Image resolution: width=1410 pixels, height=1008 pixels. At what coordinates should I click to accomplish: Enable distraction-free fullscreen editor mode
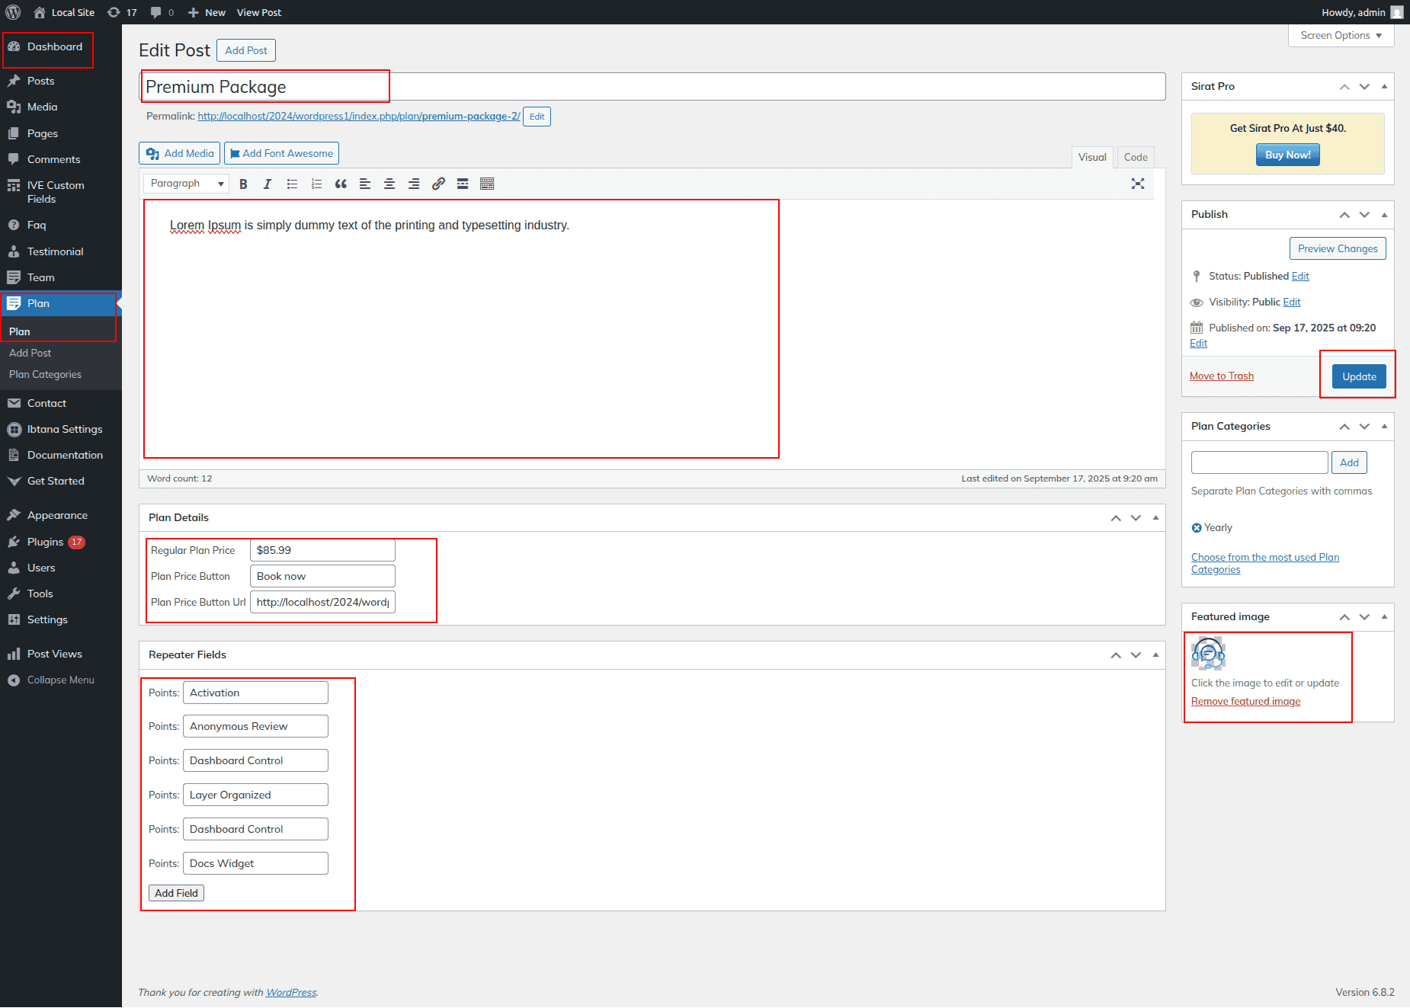1138,184
